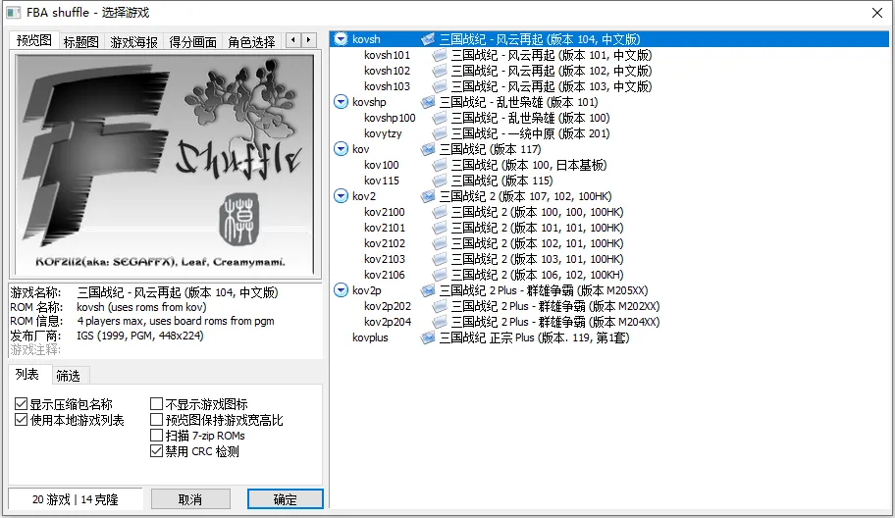Screen dimensions: 895x518
Task: Uncheck the 禁用 CRC 检测 option
Action: 157,451
